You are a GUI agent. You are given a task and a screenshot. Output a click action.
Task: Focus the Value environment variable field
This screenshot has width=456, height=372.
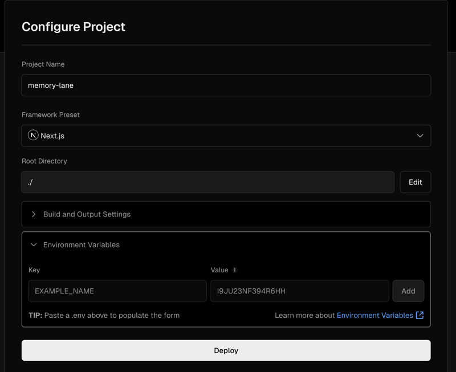point(299,291)
